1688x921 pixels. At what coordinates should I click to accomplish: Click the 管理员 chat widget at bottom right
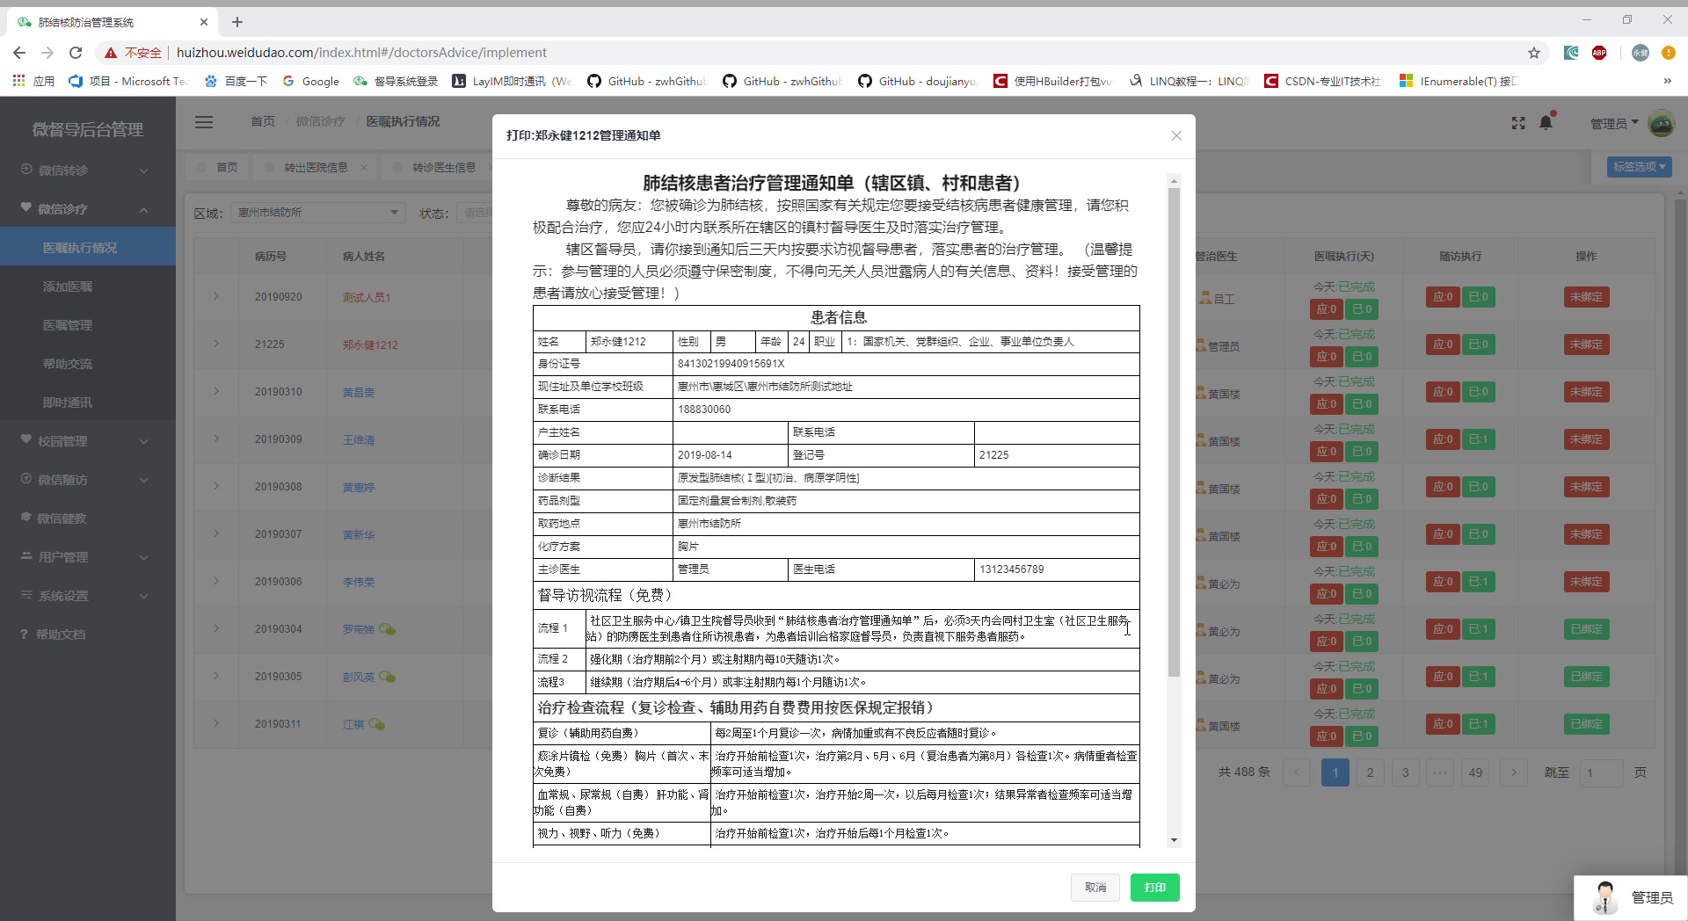(x=1631, y=897)
